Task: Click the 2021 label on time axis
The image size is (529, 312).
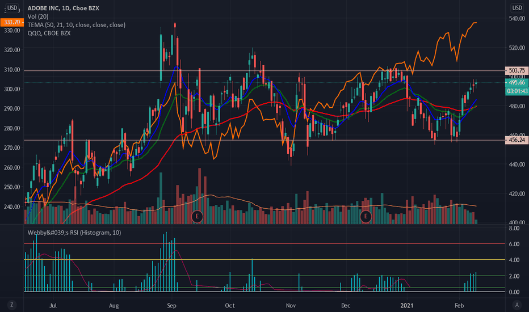Action: click(406, 306)
